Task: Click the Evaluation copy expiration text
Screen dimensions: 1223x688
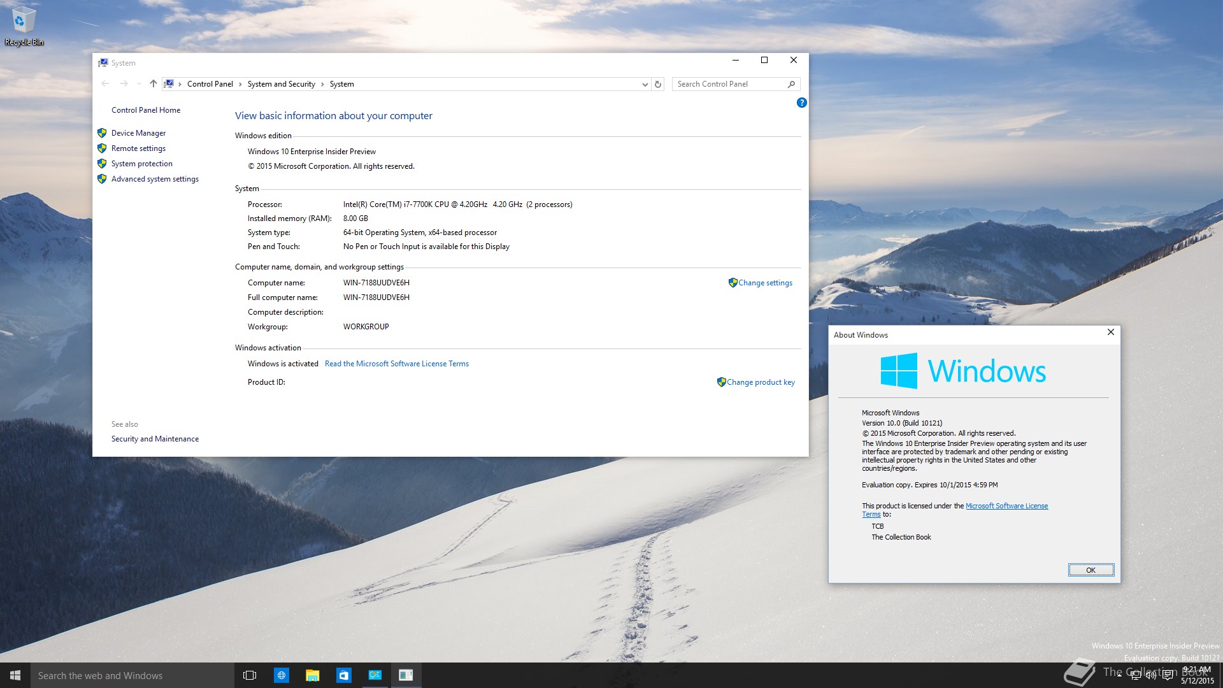Action: pos(930,485)
